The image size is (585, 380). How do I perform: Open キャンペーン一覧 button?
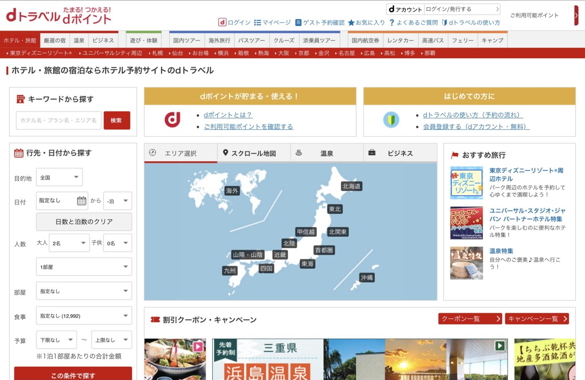coord(537,319)
